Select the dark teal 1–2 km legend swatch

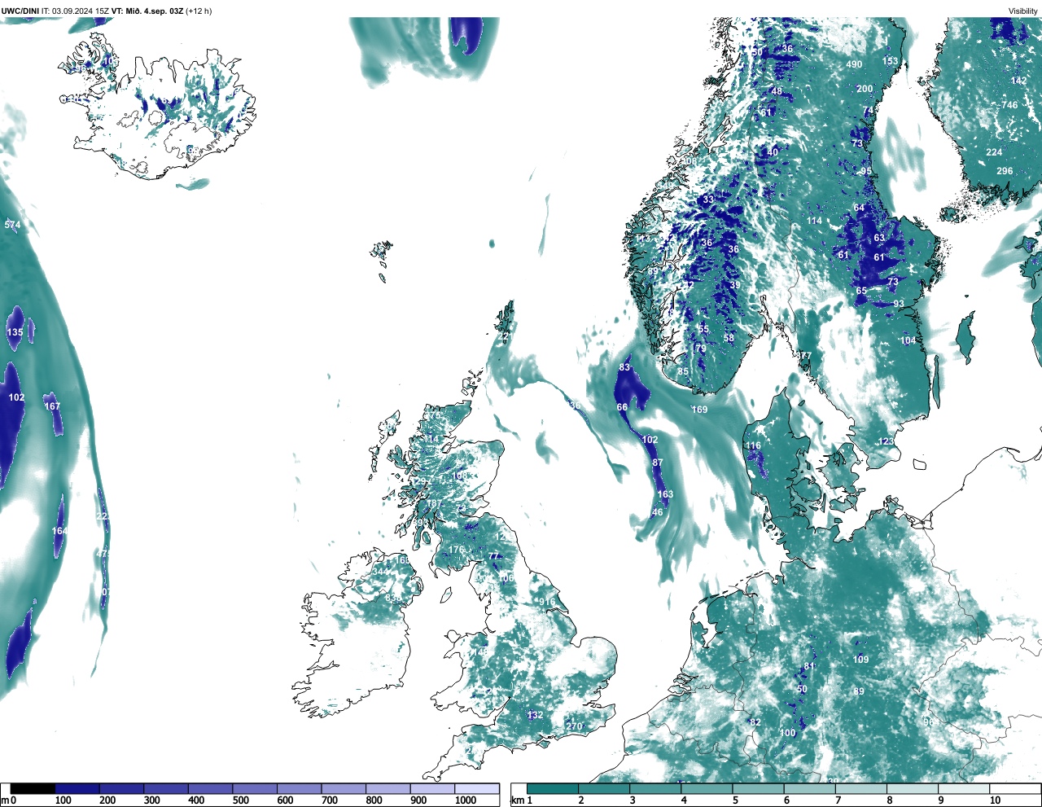tap(553, 789)
